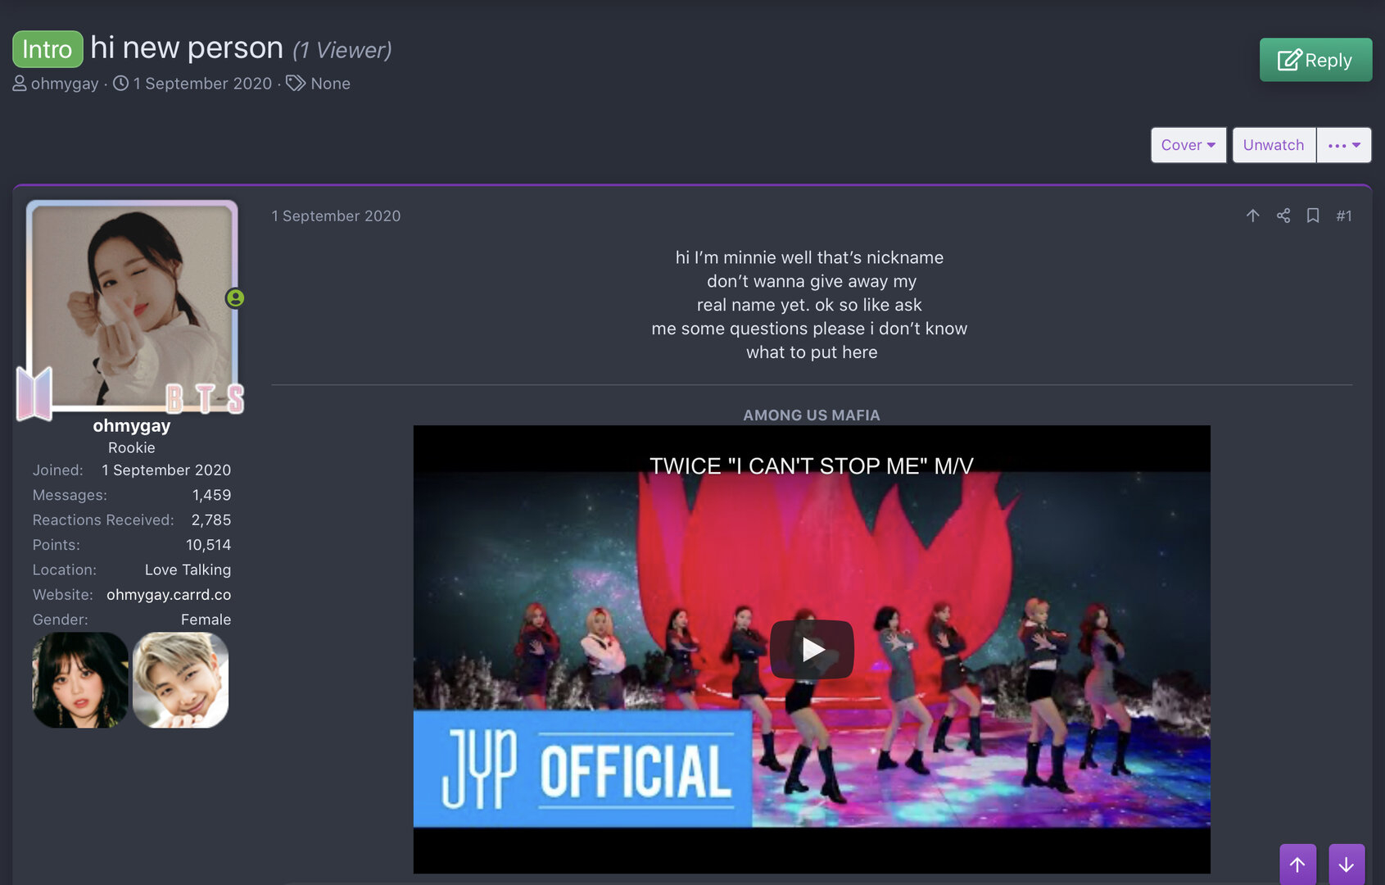Bookmark post #1 with bookmark icon
The width and height of the screenshot is (1385, 885).
1313,216
